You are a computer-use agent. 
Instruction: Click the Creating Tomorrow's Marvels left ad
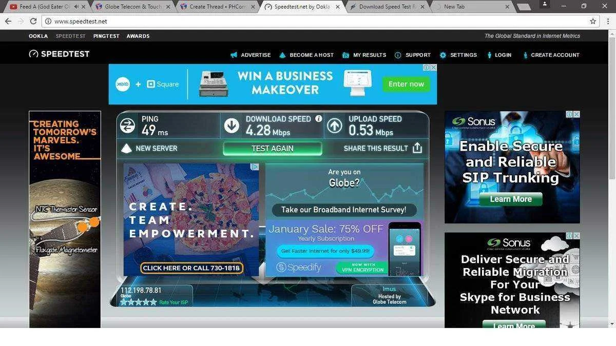pos(65,219)
